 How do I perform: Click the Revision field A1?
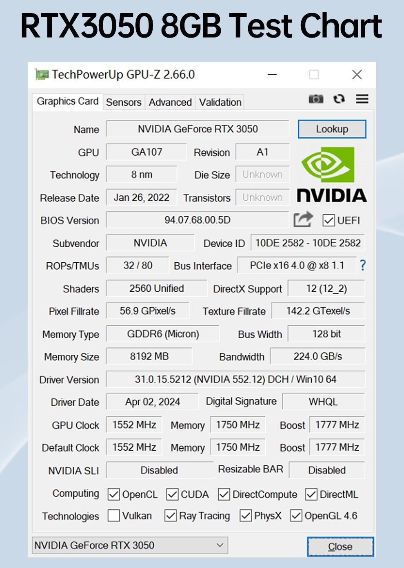click(x=262, y=152)
